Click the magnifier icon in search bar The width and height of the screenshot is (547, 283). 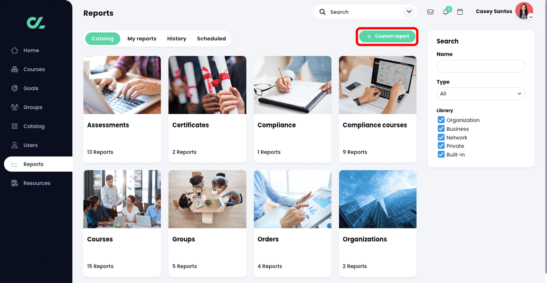point(323,12)
